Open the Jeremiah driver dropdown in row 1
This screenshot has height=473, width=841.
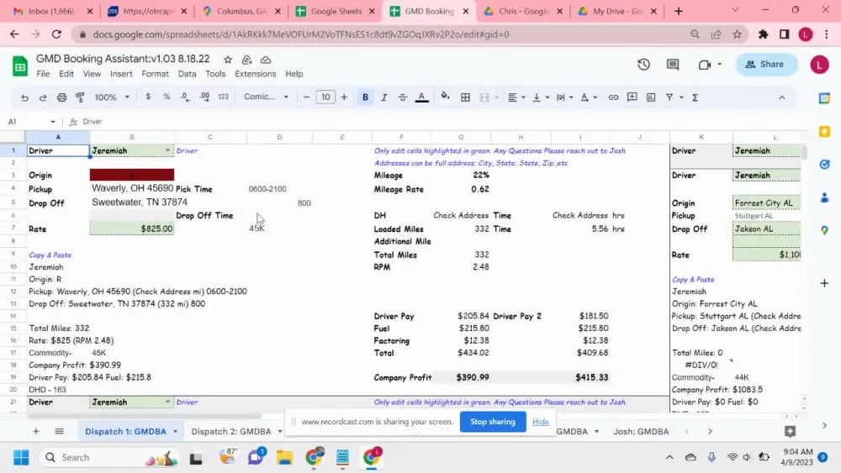pyautogui.click(x=167, y=150)
